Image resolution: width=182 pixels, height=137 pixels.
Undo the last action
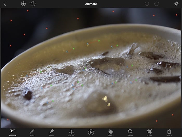pyautogui.click(x=147, y=4)
